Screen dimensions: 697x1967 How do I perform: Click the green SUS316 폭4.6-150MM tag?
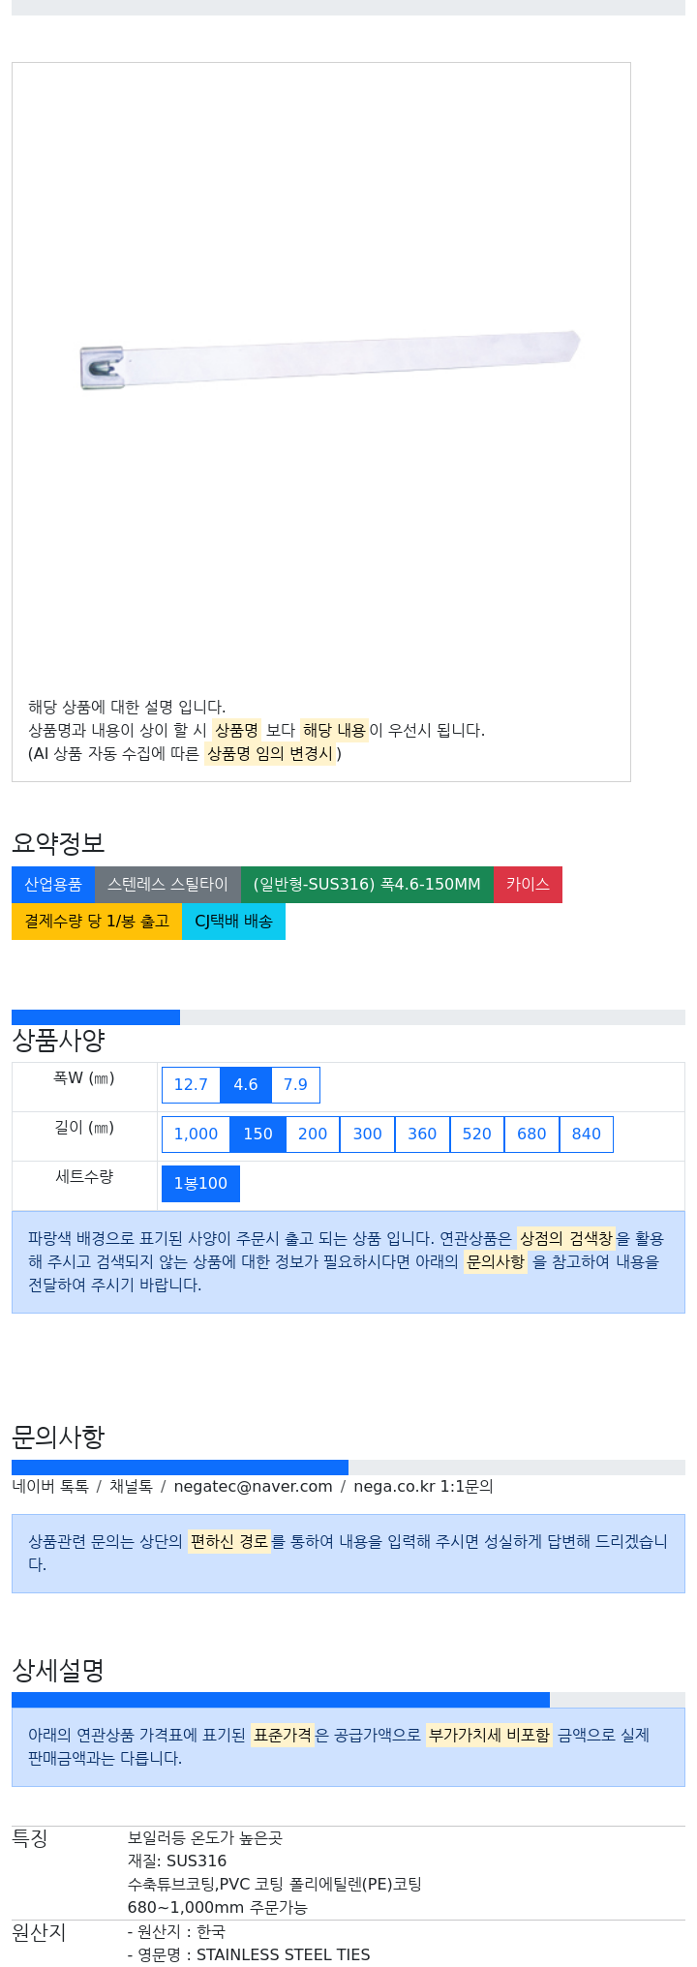point(367,885)
